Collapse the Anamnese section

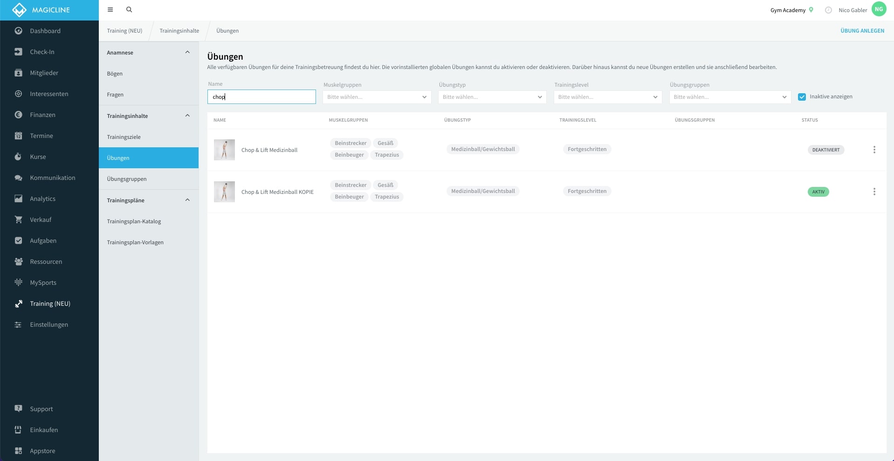[x=187, y=52]
